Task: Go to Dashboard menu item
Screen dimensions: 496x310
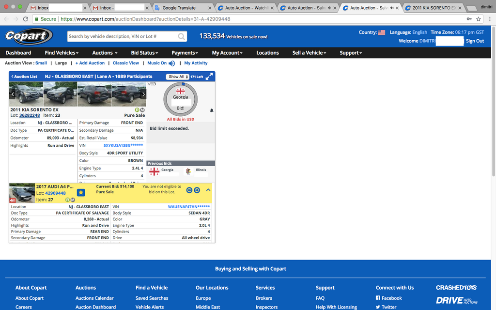Action: click(x=18, y=53)
